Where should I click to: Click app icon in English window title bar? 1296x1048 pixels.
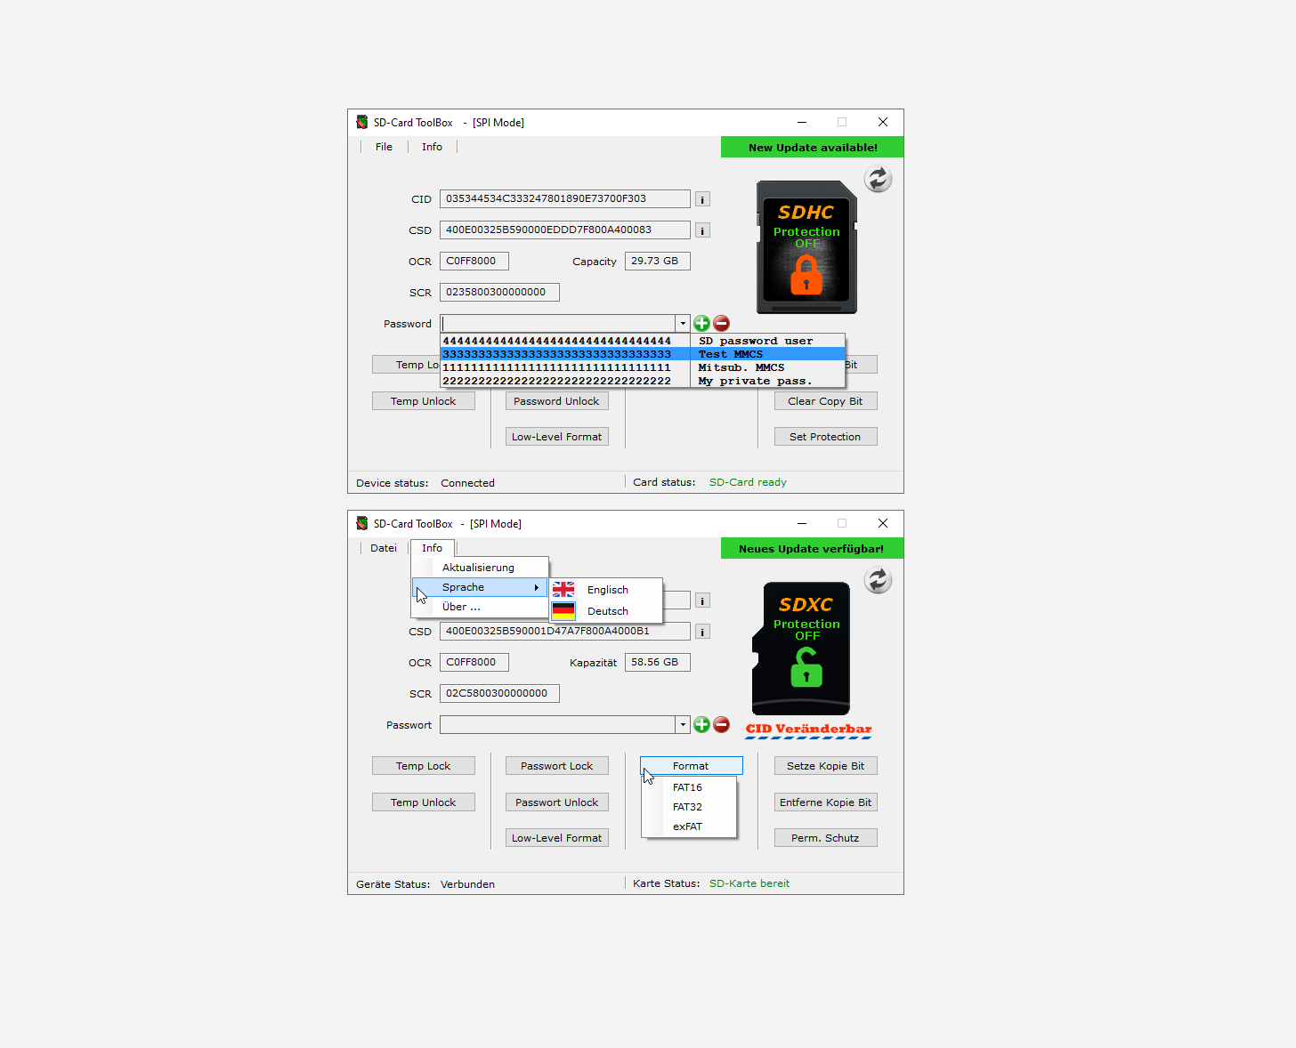[x=361, y=122]
